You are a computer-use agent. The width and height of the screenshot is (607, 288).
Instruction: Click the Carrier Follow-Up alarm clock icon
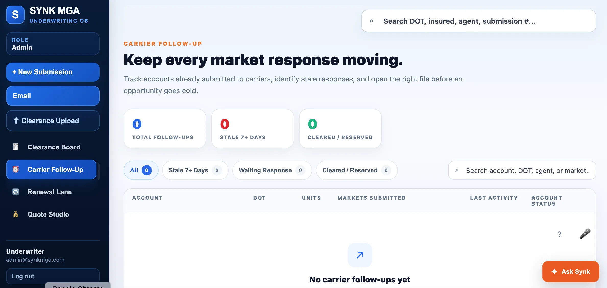[x=16, y=170]
